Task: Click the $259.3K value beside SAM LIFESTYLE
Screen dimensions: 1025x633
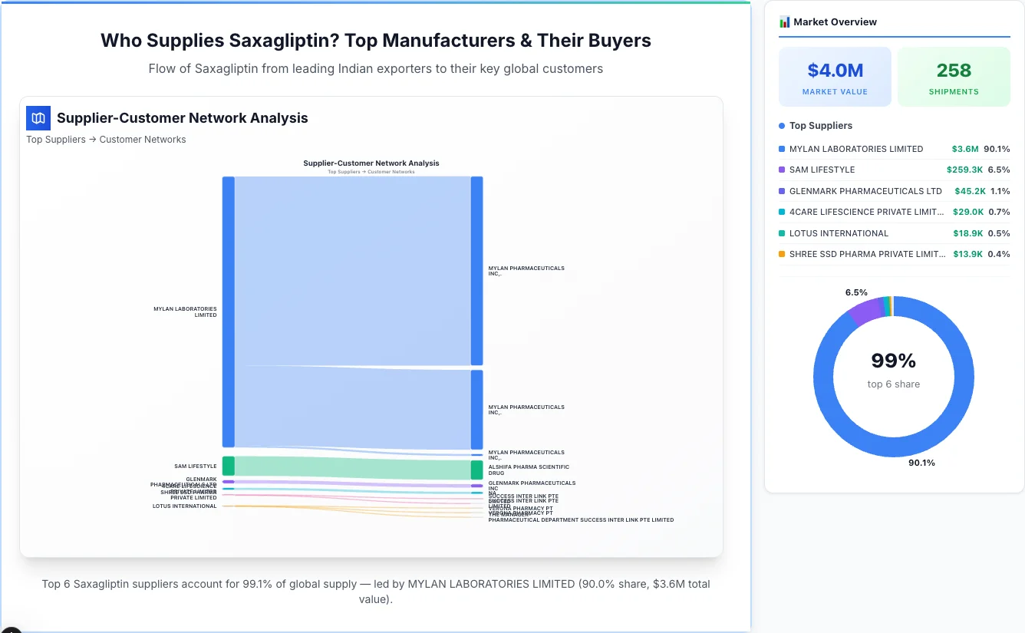Action: [964, 170]
